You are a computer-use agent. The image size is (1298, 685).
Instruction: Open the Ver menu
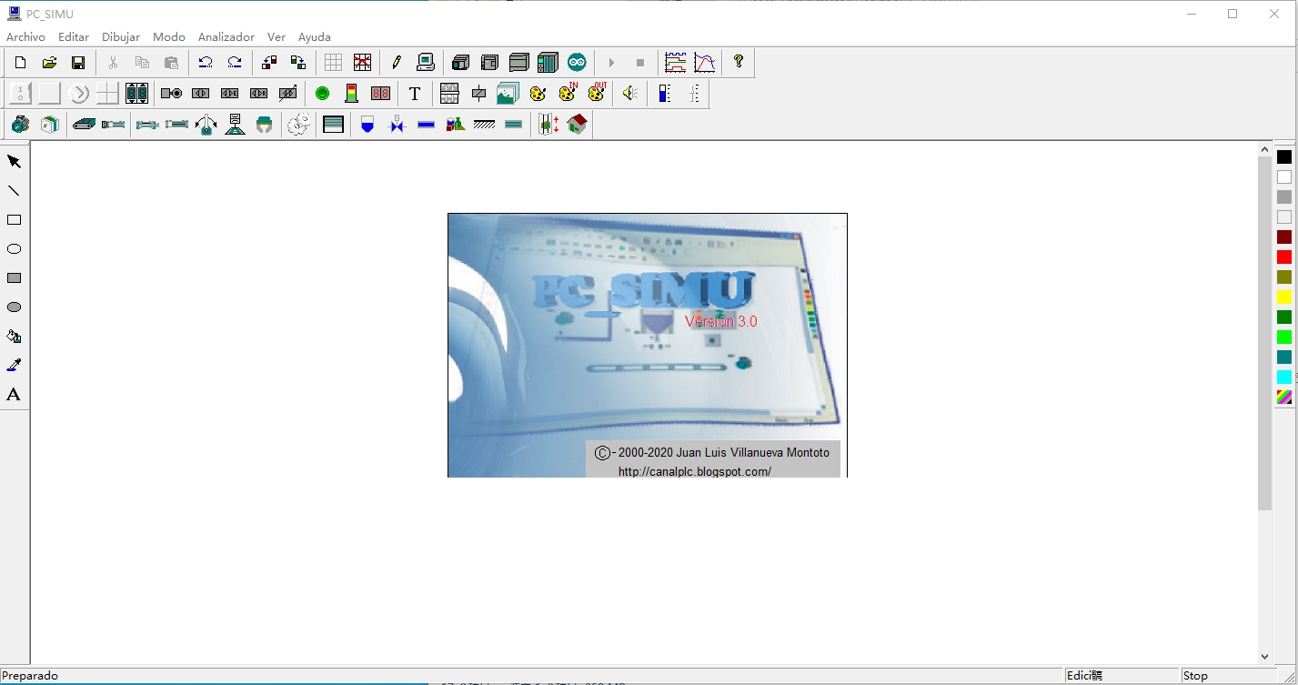(x=277, y=37)
